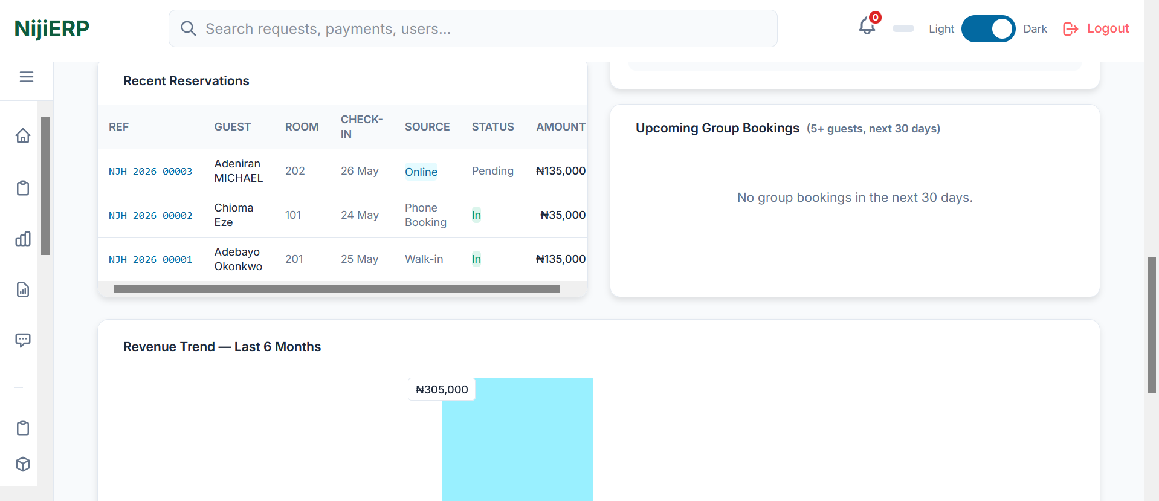Click the In status badge for Adebayo Okonkwo
The image size is (1159, 501).
(x=476, y=259)
